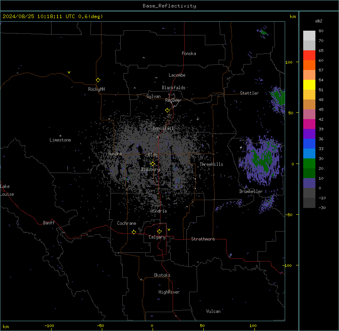
Task: Select the yellow diamond marker below Cochrane
Action: click(x=134, y=232)
